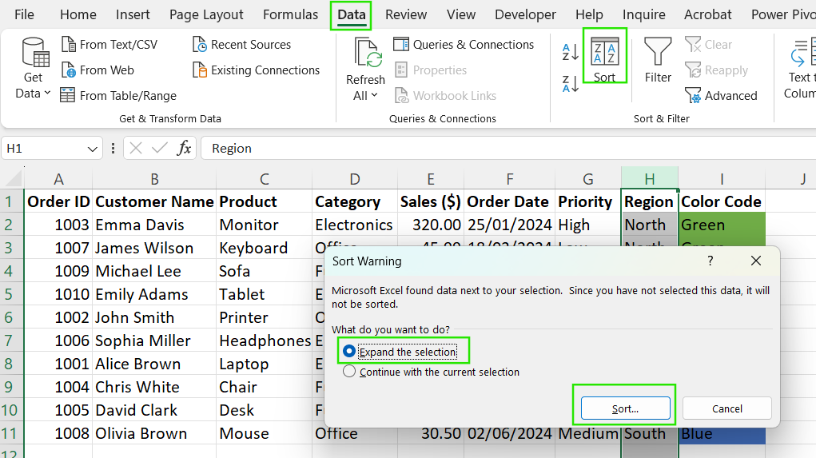This screenshot has height=458, width=816.
Task: Select the Data tab
Action: tap(352, 14)
